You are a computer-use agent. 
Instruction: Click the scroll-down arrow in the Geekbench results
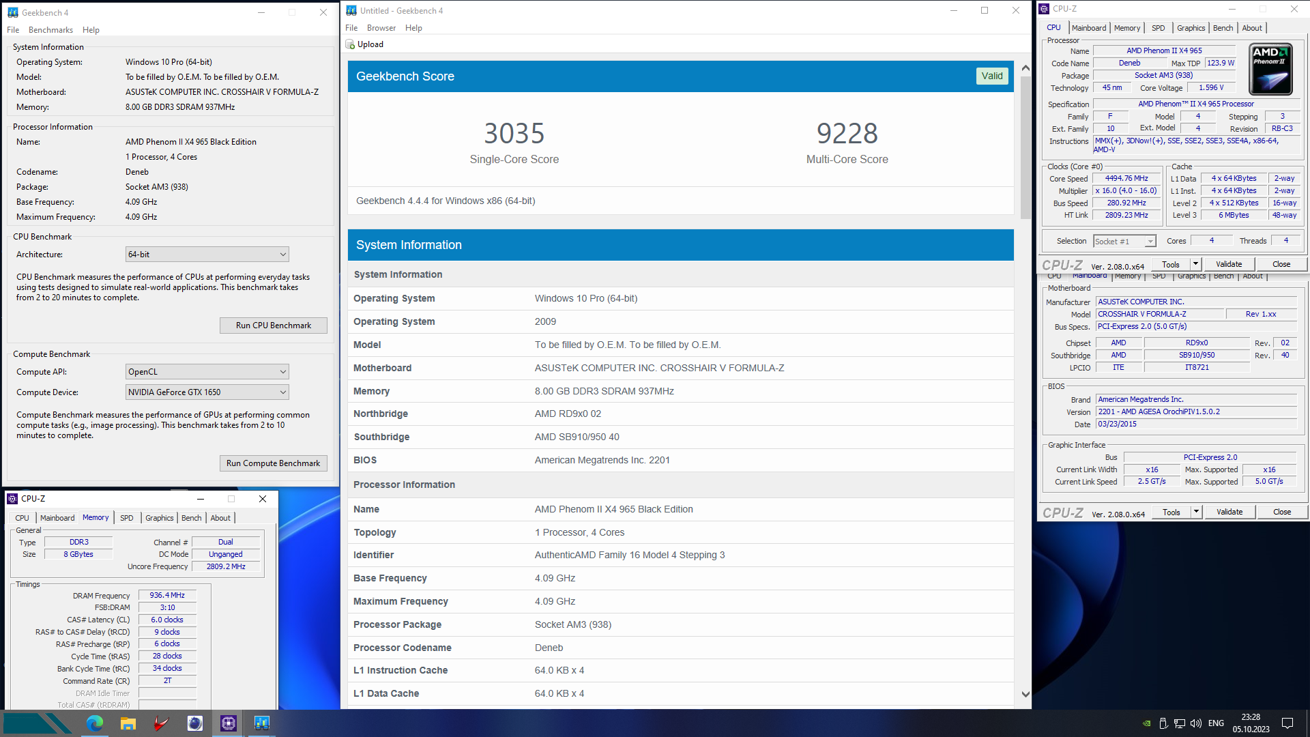pyautogui.click(x=1025, y=694)
